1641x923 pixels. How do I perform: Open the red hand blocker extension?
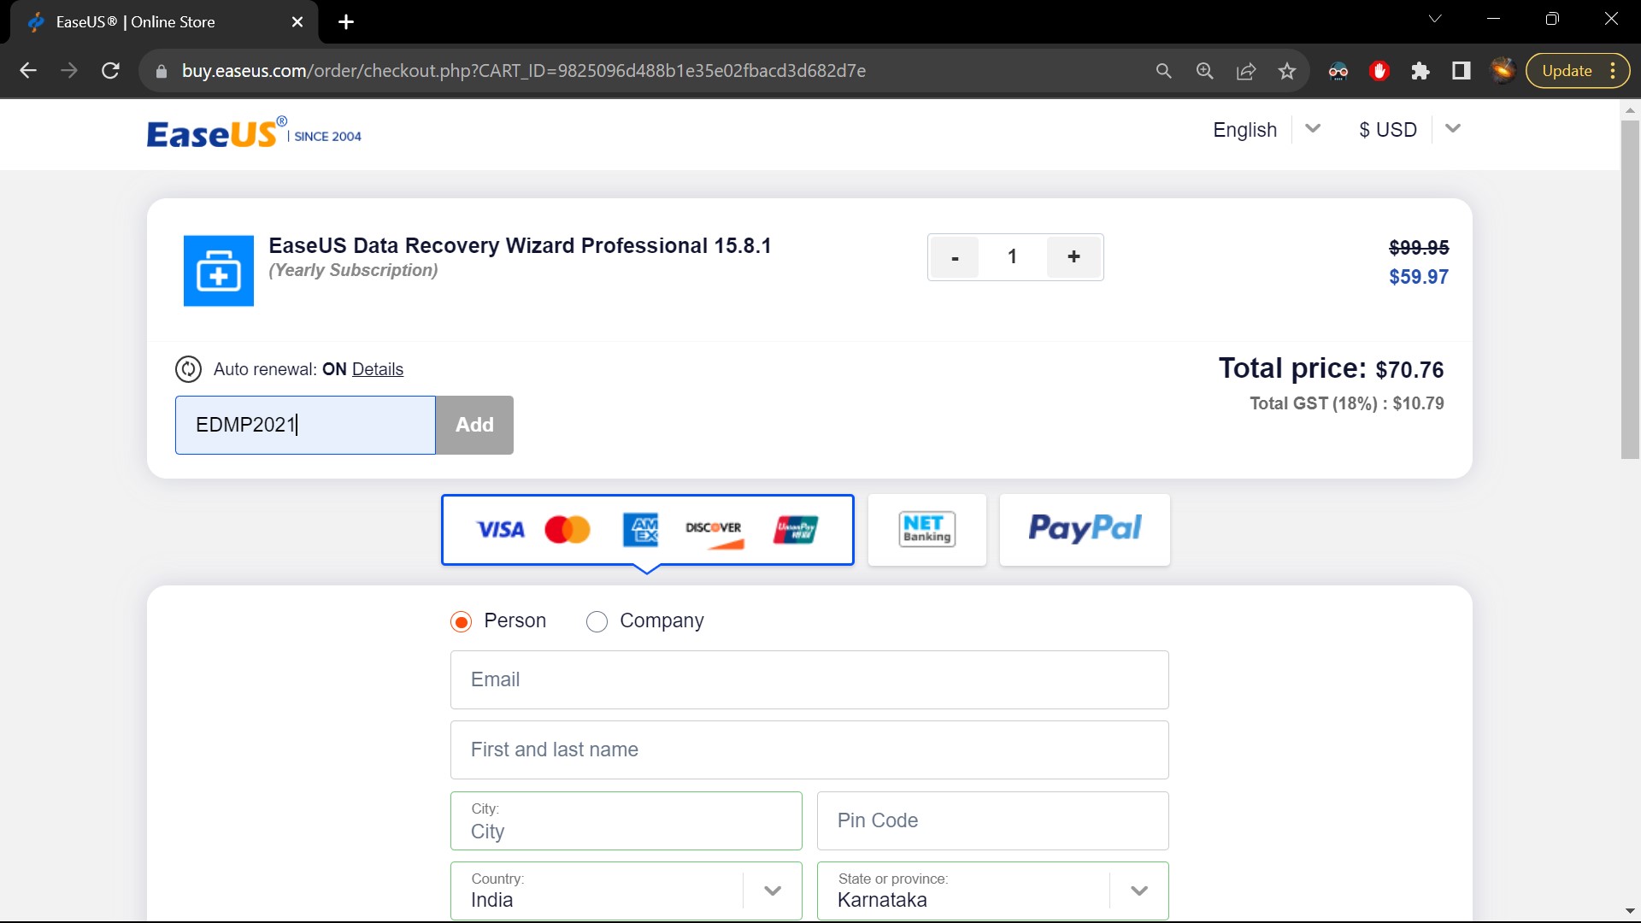[1379, 71]
